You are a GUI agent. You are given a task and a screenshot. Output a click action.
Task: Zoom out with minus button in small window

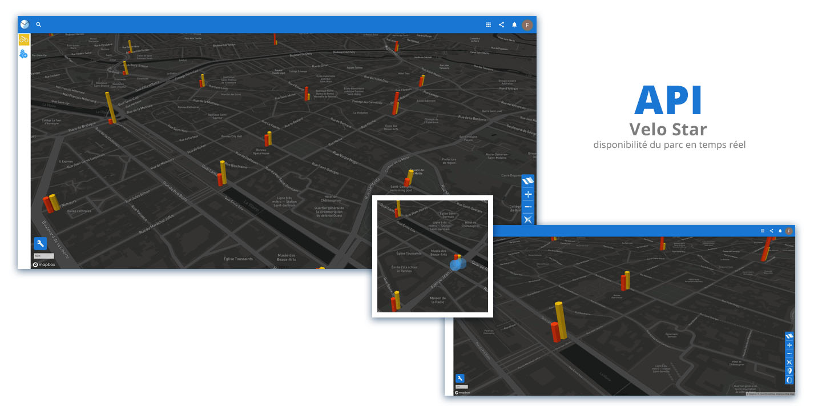[x=789, y=353]
